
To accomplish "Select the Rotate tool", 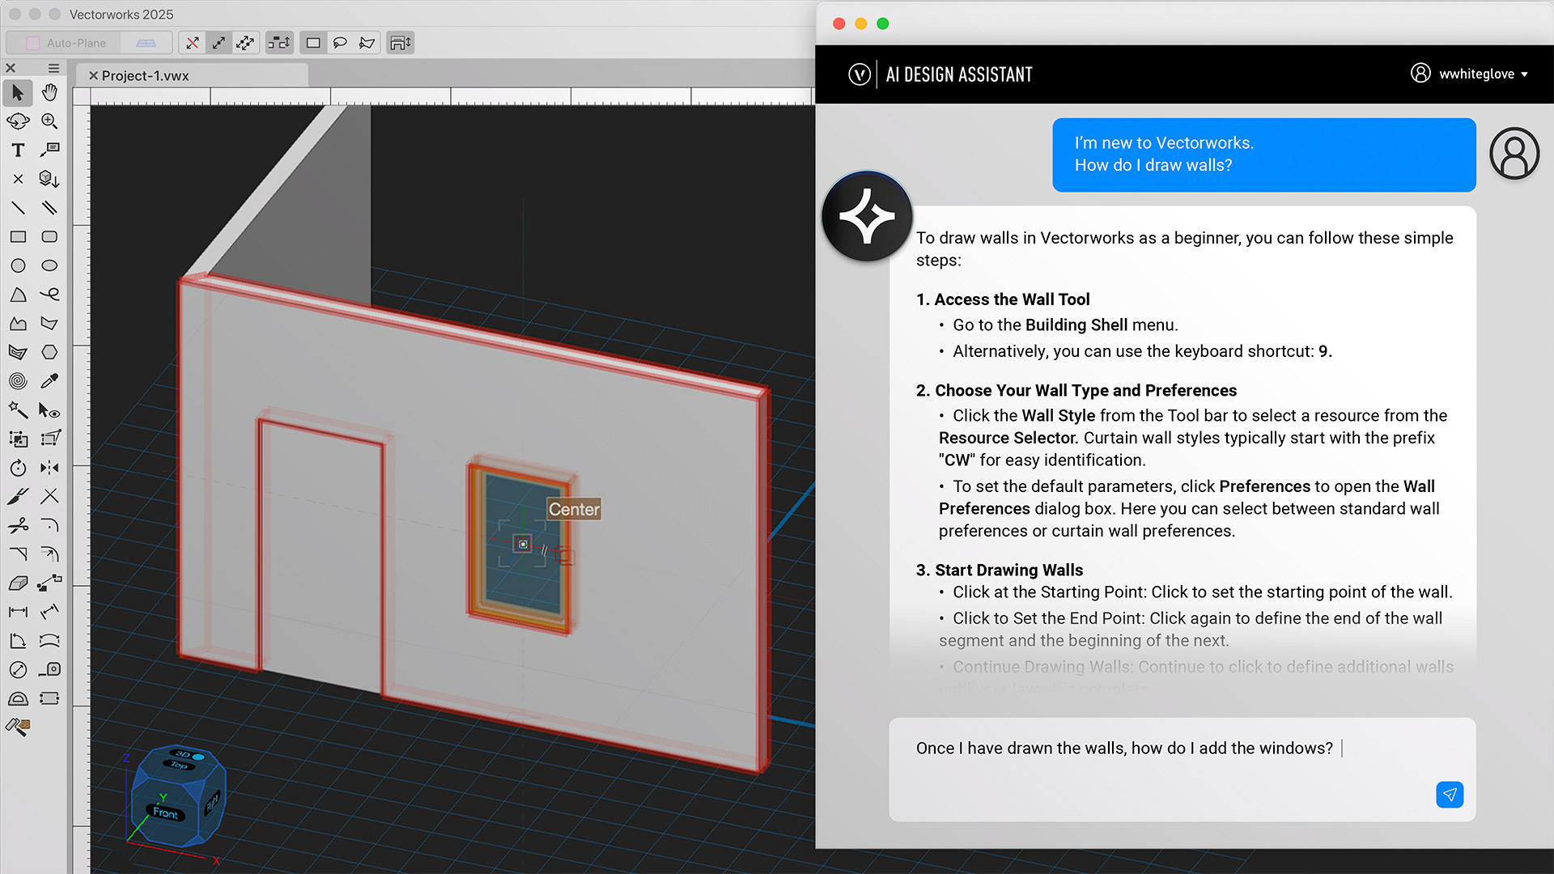I will (x=18, y=468).
